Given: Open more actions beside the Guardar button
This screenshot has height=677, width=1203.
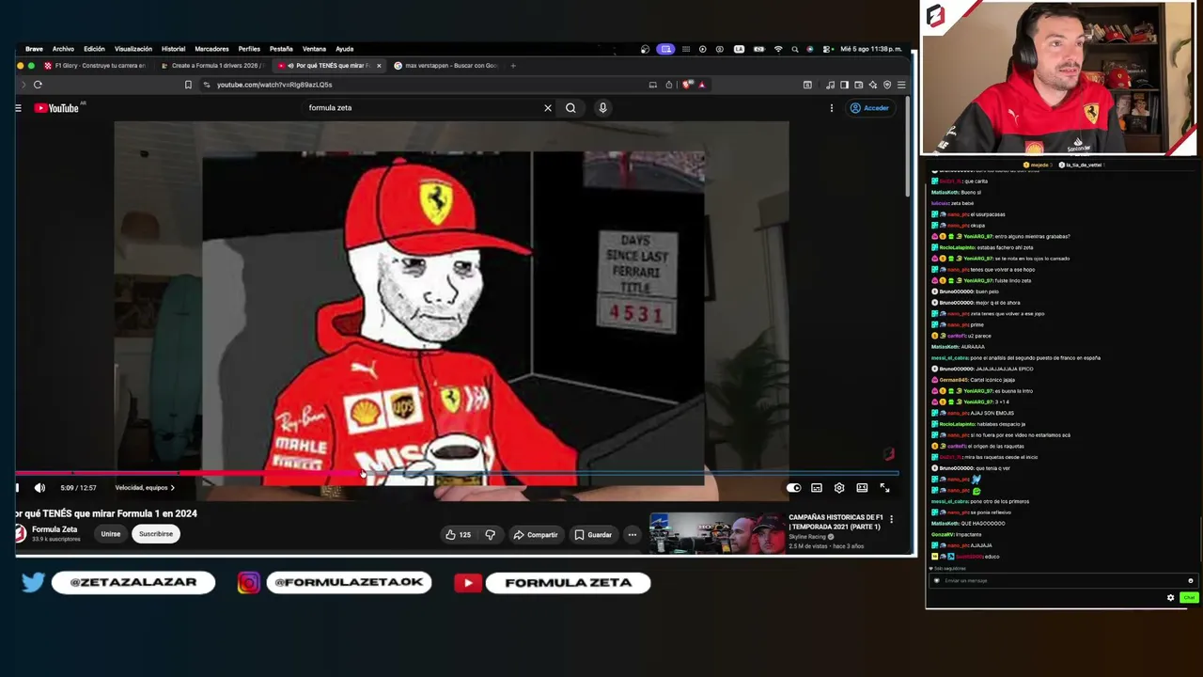Looking at the screenshot, I should (633, 535).
